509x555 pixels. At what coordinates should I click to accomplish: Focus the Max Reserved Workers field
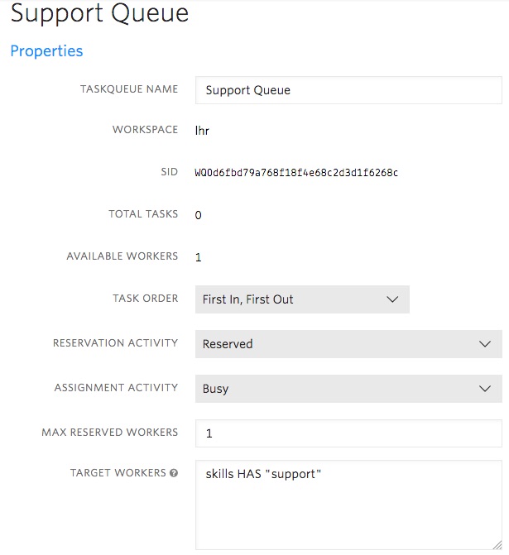(x=348, y=433)
